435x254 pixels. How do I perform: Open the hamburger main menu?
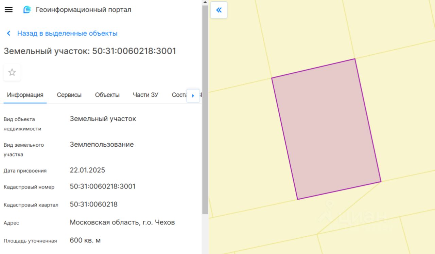(8, 10)
